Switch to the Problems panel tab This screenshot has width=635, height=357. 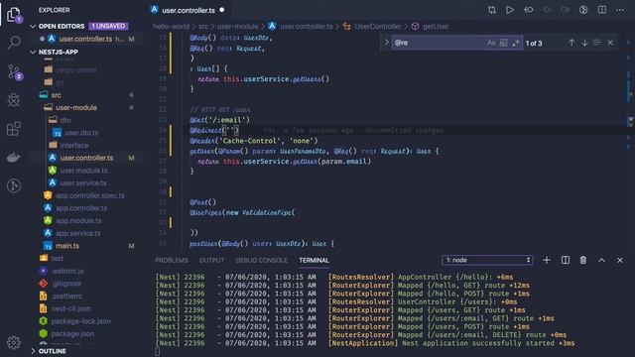coord(172,260)
